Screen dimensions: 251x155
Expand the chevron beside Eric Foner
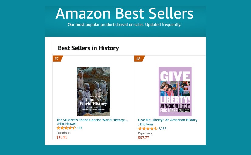(x=139, y=125)
